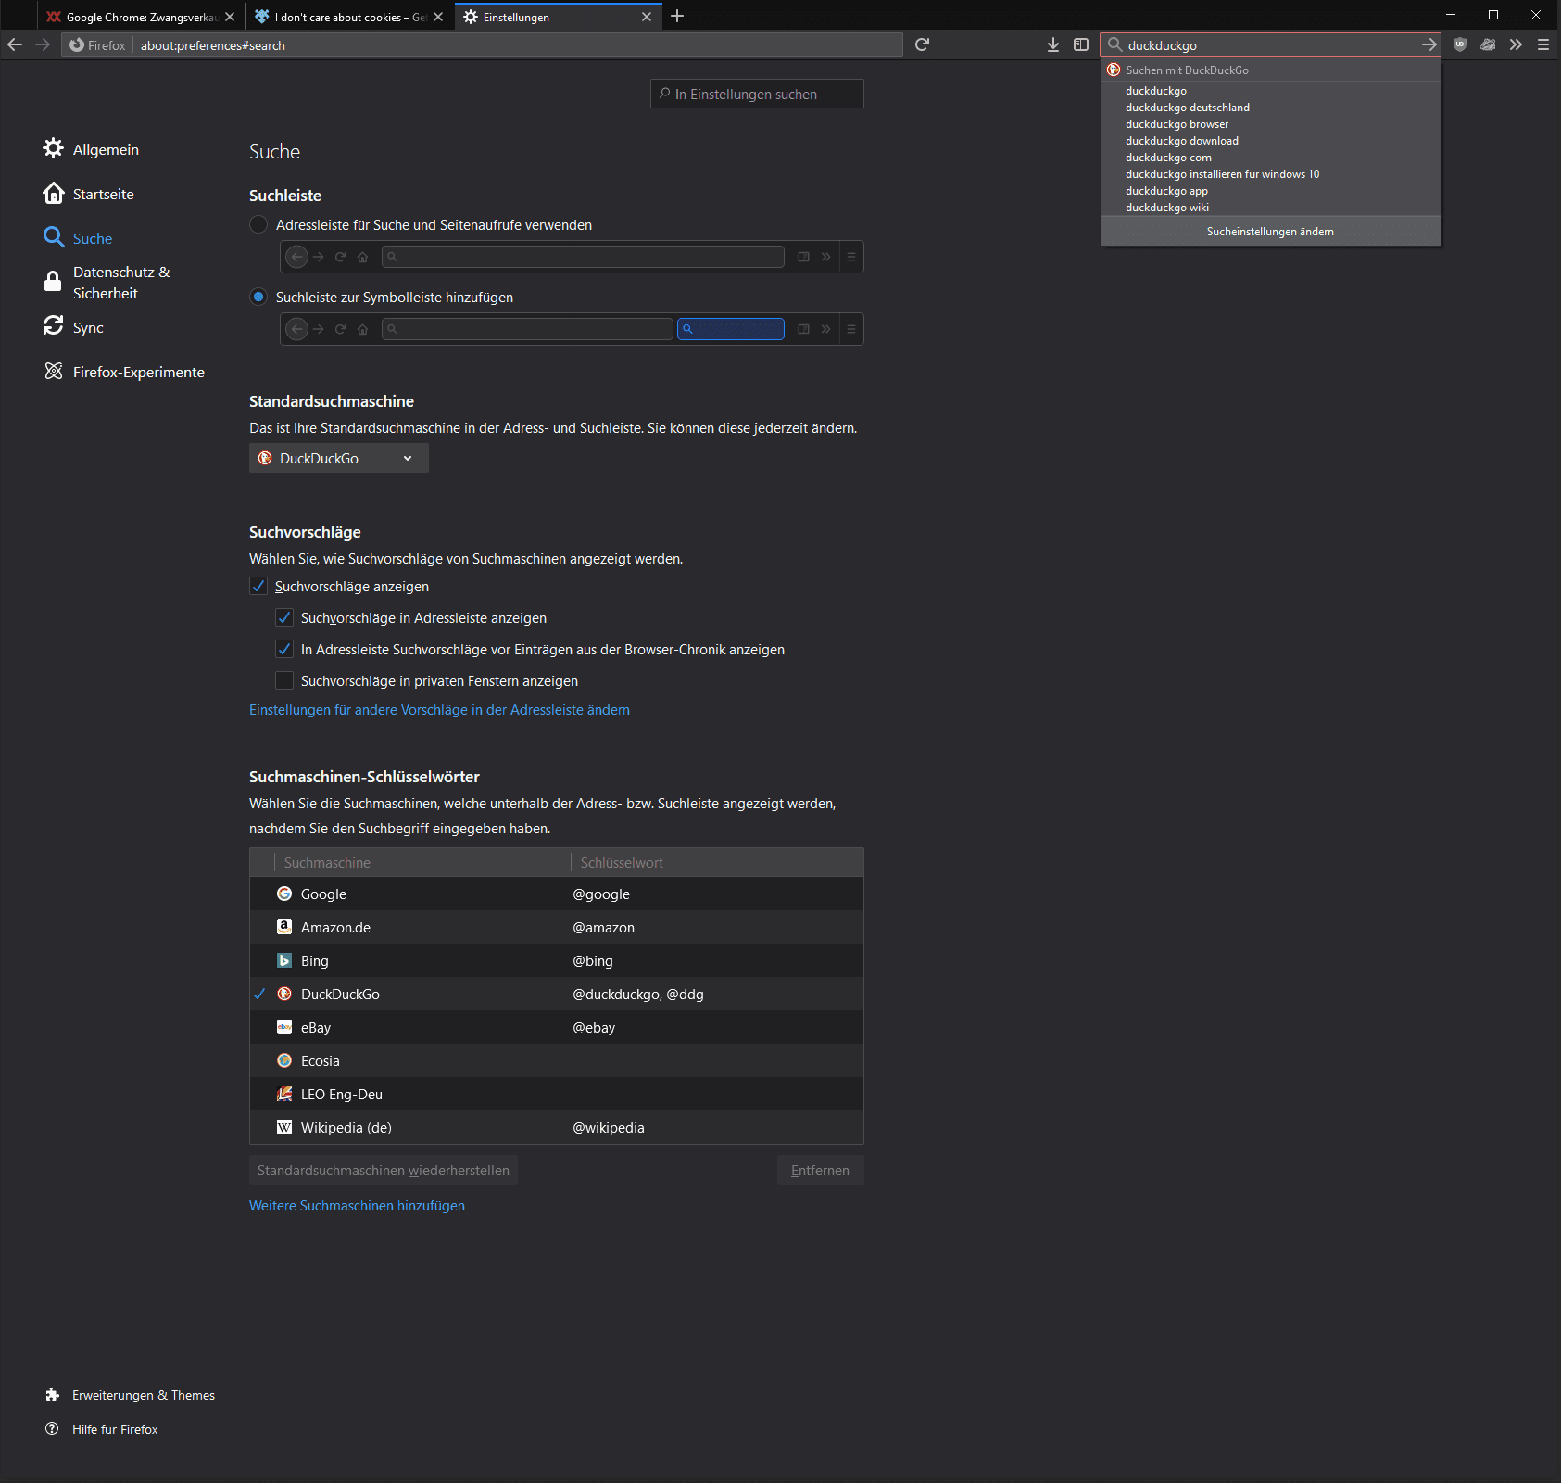
Task: Open the downloads panel icon
Action: pyautogui.click(x=1053, y=44)
